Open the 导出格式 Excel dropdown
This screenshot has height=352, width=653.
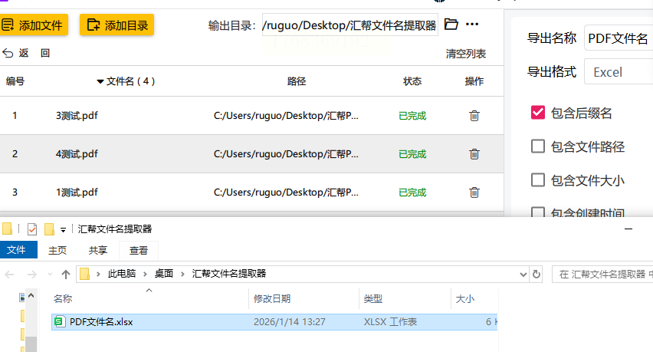[x=619, y=72]
